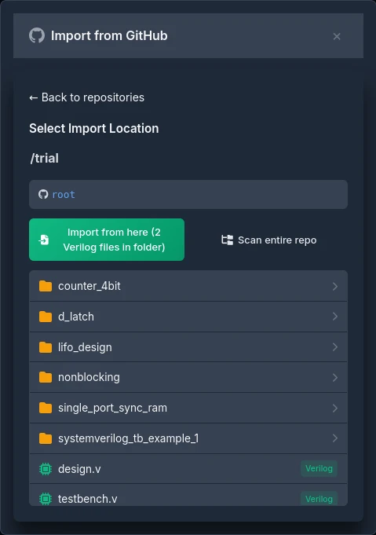Click folder icon of nonblocking
The width and height of the screenshot is (376, 535).
(46, 377)
